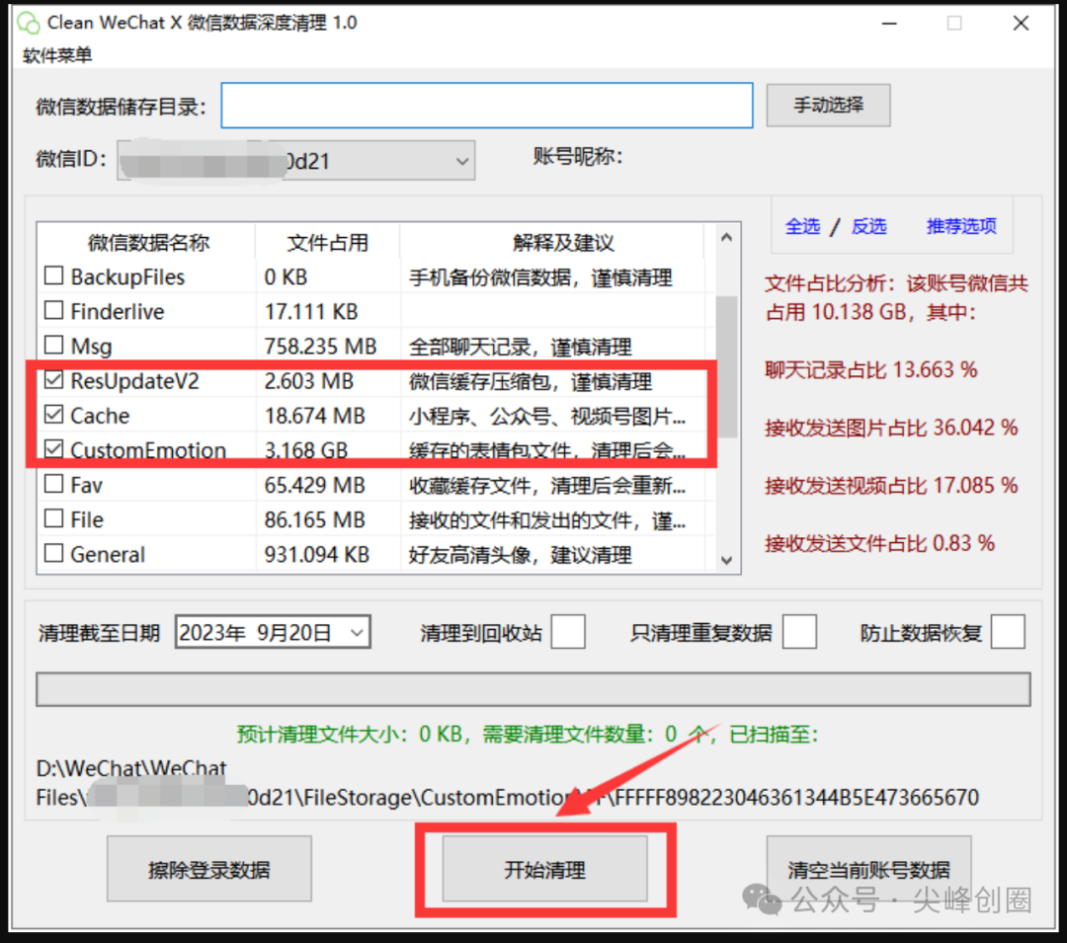Select the 931.094 KB size cell
This screenshot has width=1067, height=943.
point(316,555)
